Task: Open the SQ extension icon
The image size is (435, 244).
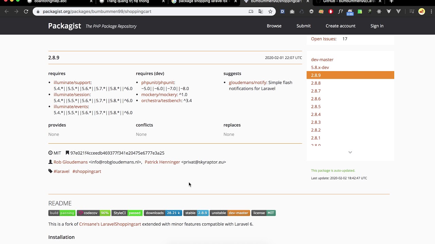Action: pyautogui.click(x=321, y=12)
